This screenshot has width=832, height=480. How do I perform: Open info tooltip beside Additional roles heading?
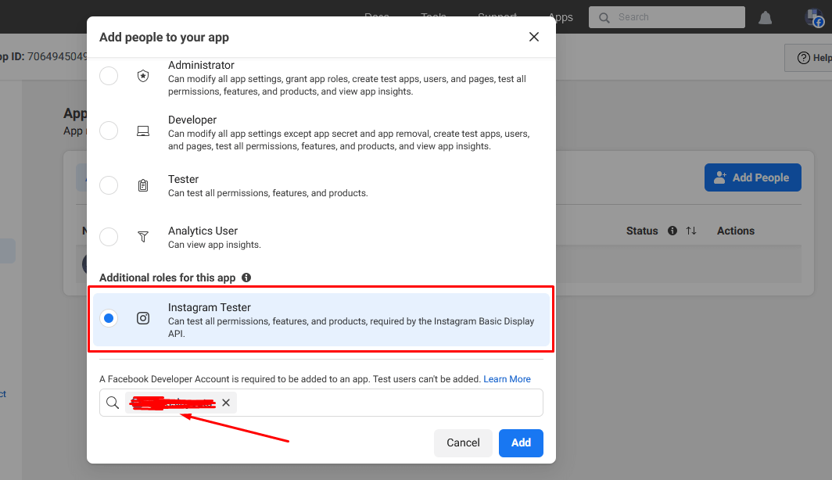(246, 278)
